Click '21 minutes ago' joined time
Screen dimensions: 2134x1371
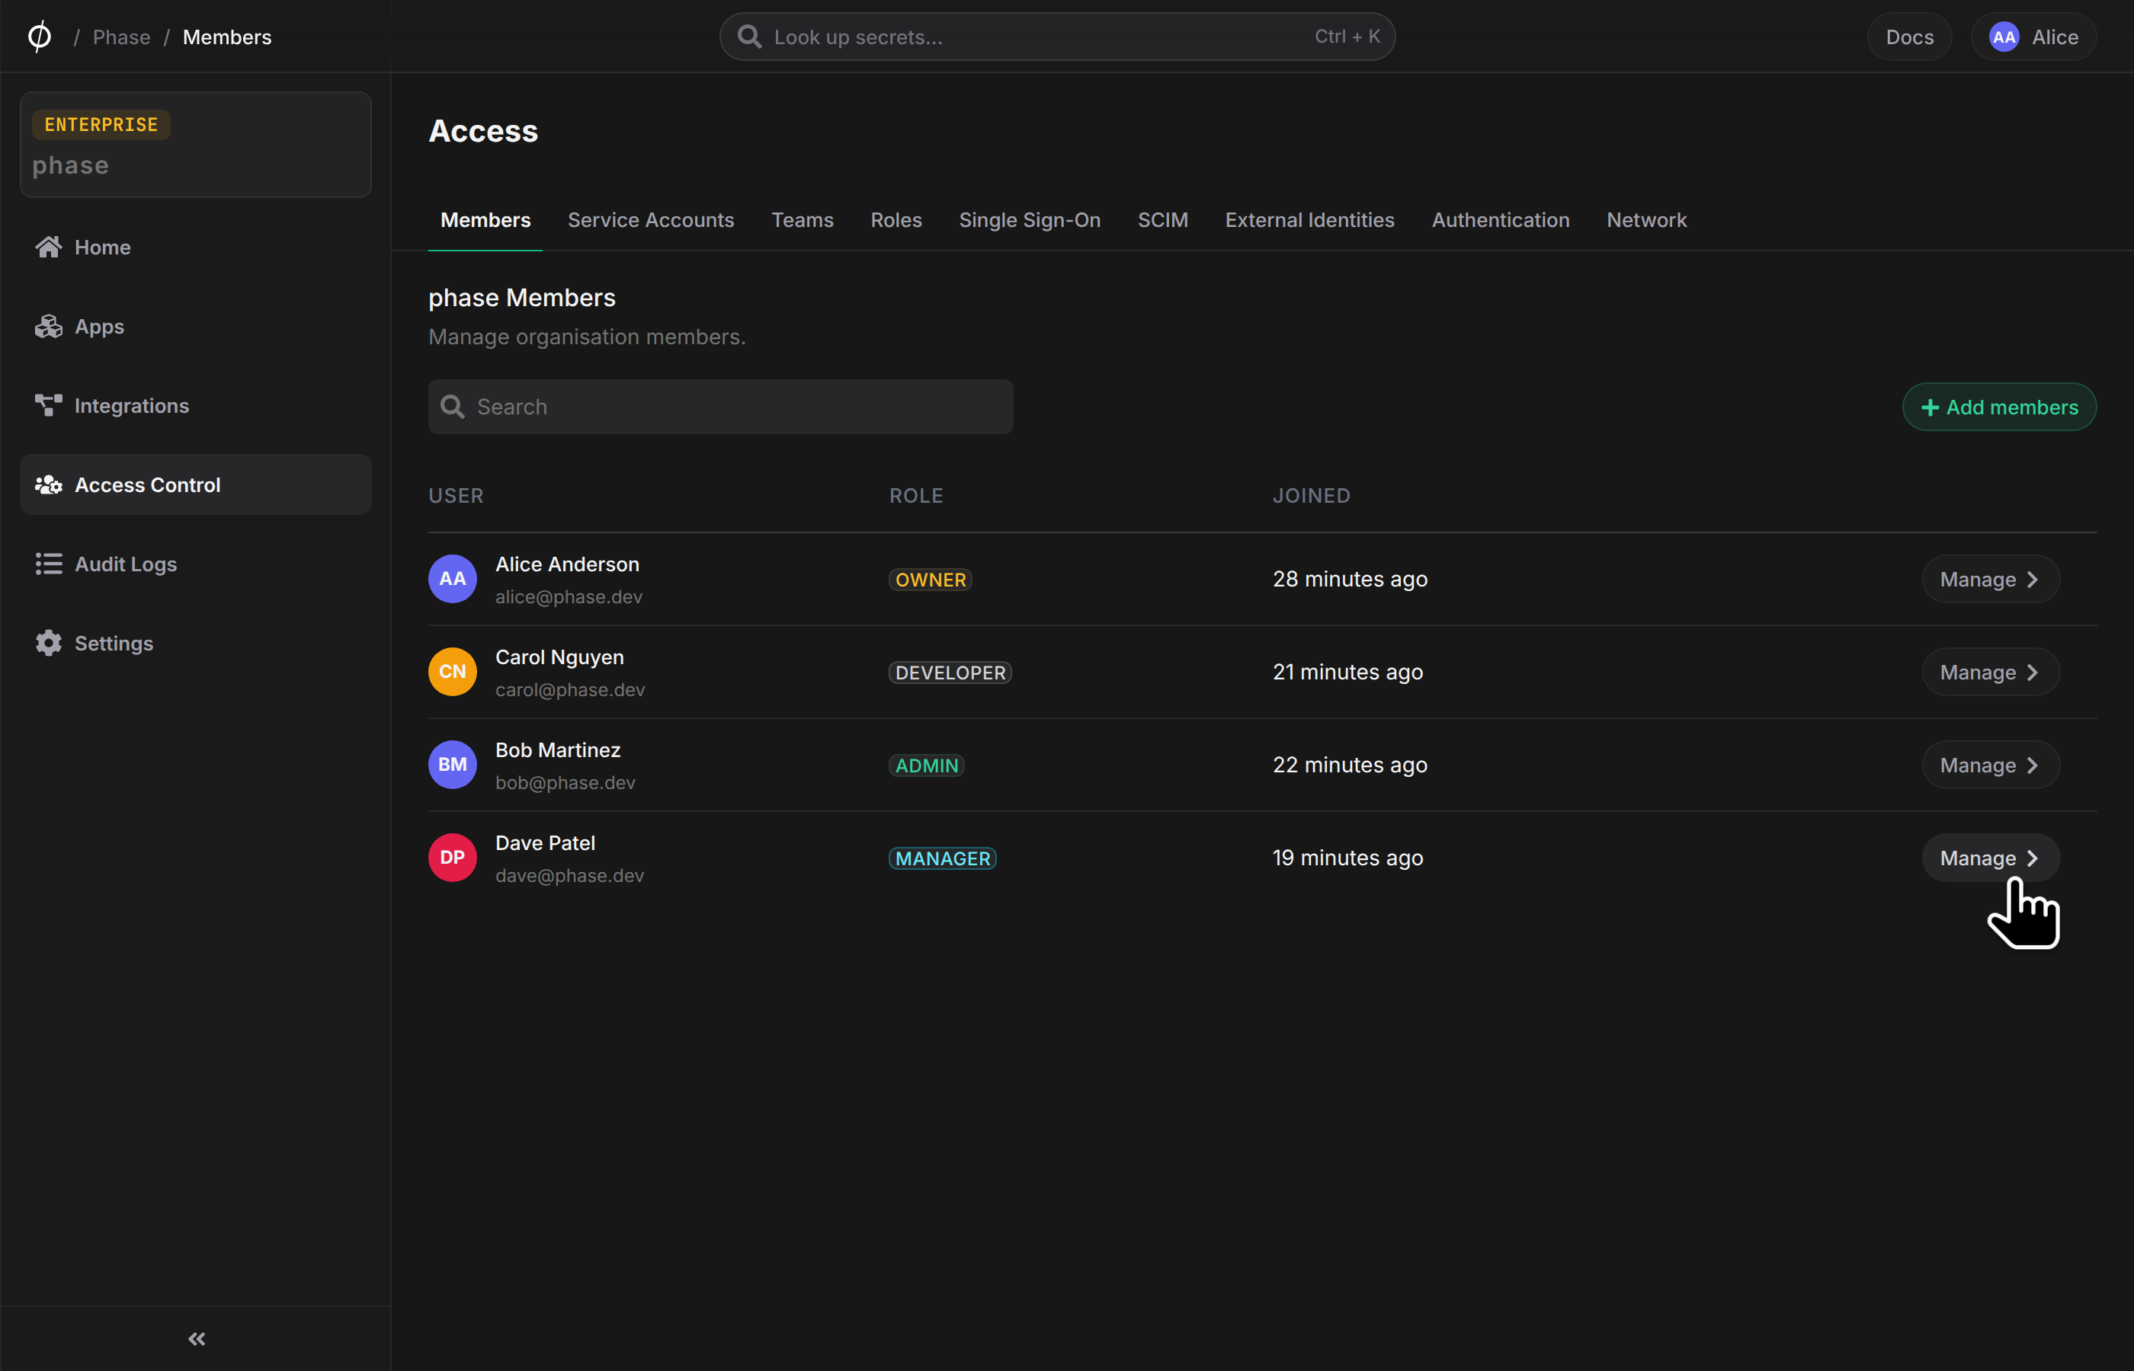click(1347, 671)
